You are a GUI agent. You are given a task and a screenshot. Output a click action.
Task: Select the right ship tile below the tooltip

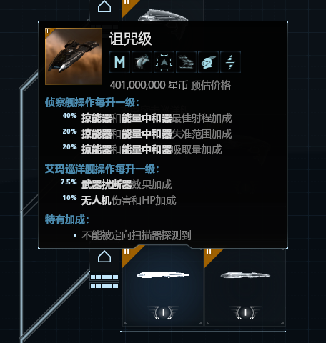point(245,287)
